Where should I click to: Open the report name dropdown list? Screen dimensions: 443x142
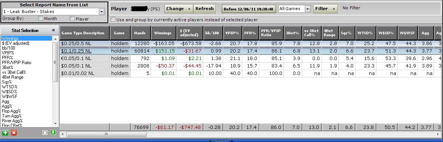102,12
